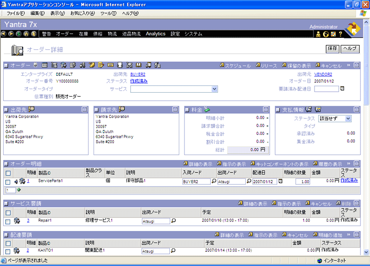Click green plus icon to add order line

coord(19,190)
